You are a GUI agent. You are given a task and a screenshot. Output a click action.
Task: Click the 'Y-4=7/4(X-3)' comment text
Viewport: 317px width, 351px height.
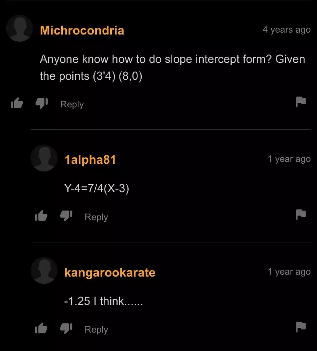(96, 188)
